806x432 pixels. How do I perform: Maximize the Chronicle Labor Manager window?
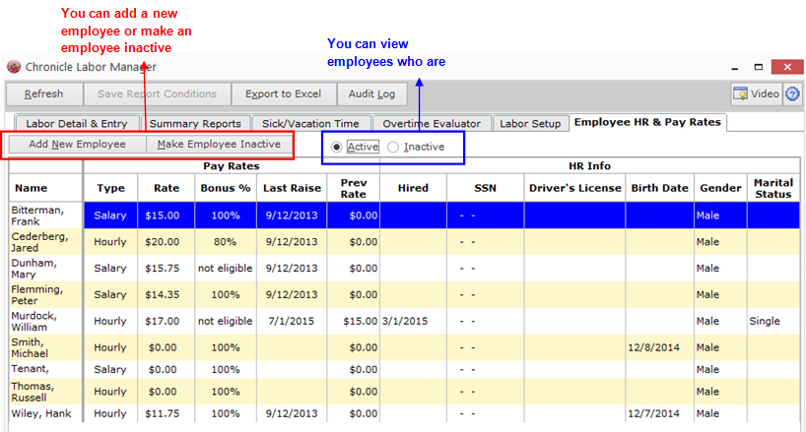(x=758, y=67)
